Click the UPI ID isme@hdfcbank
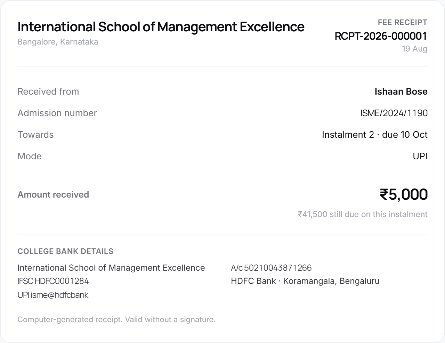 [x=59, y=295]
